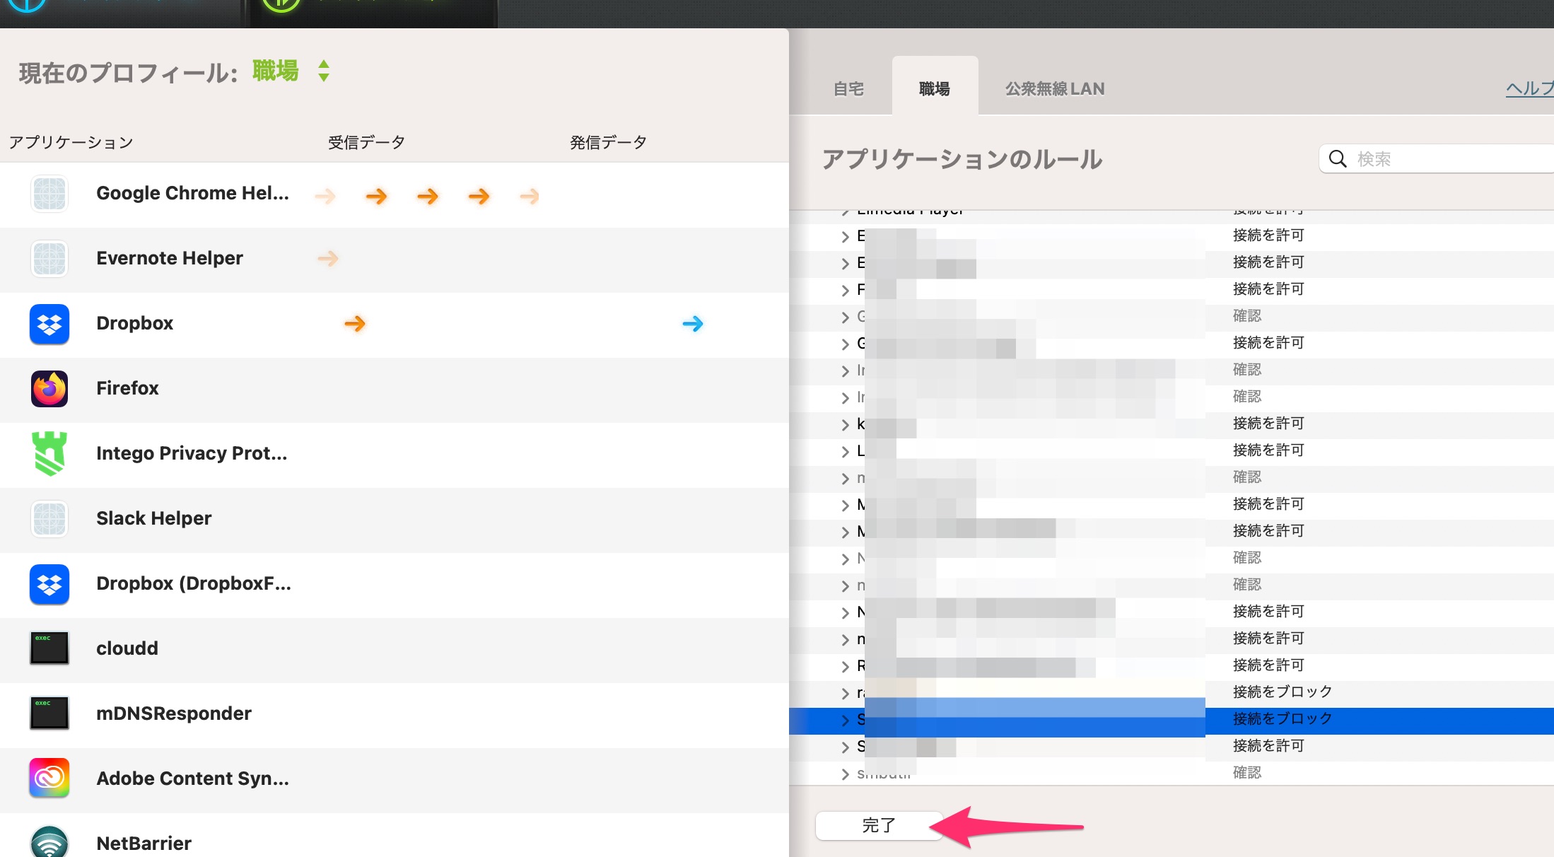This screenshot has width=1554, height=857.
Task: Select the Google Chrome Hel... row name
Action: 192,193
